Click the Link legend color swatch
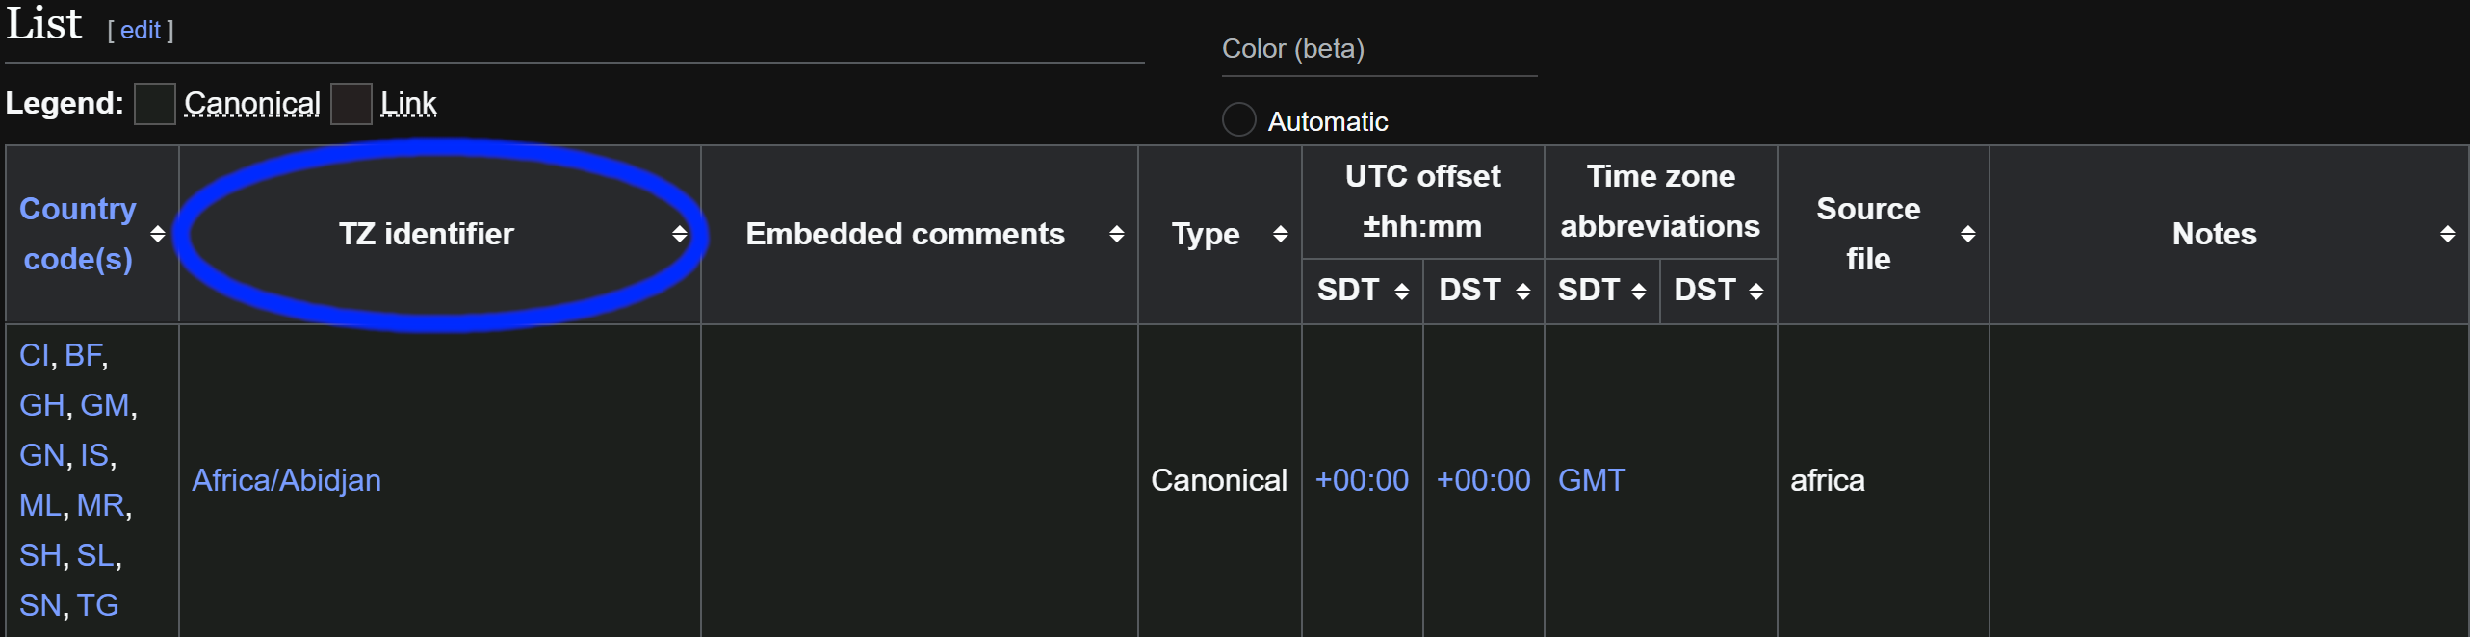 coord(351,104)
